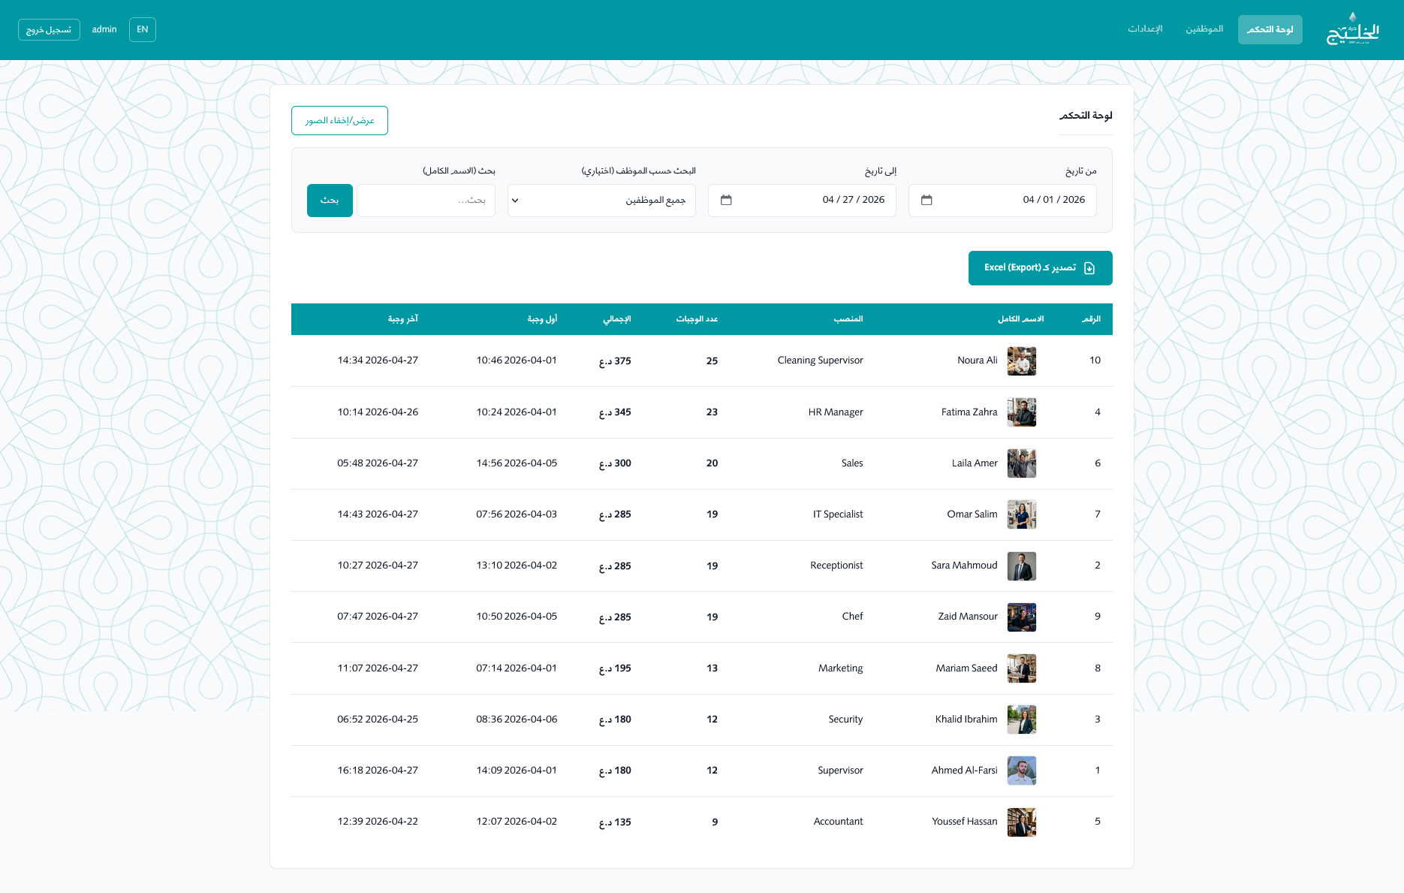Open the start date calendar picker icon
Screen dimensions: 1404x893
tap(926, 200)
